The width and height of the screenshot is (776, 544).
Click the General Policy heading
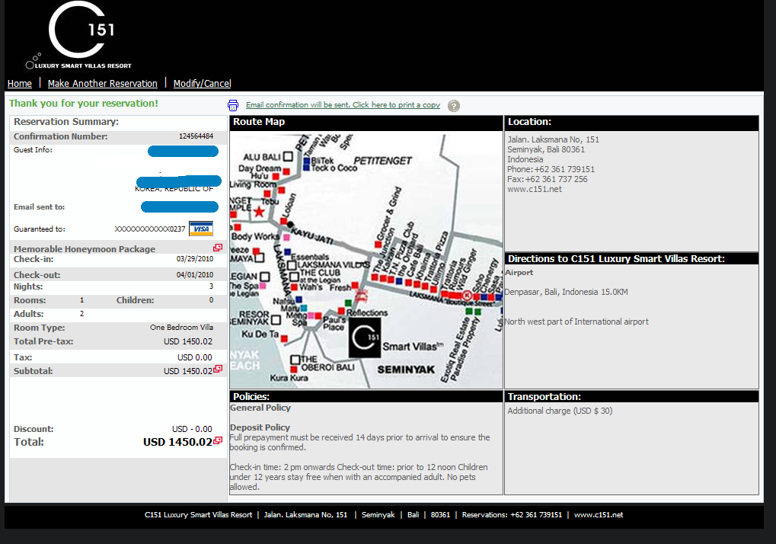click(x=260, y=408)
